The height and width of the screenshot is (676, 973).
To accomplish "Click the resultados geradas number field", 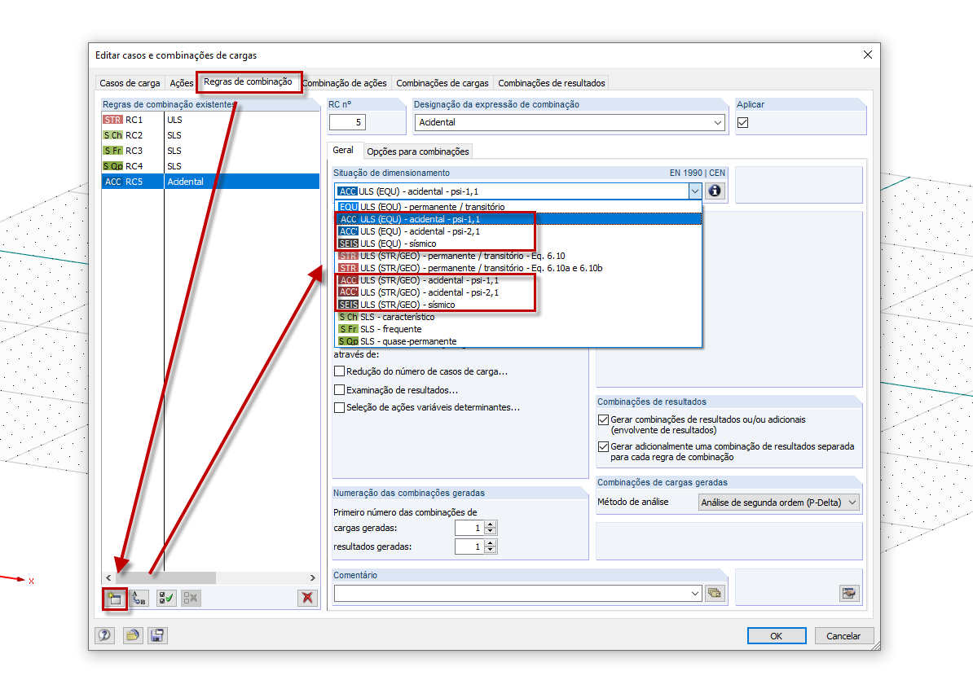I will pyautogui.click(x=469, y=547).
